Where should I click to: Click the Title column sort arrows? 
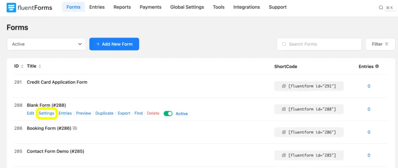[40, 66]
